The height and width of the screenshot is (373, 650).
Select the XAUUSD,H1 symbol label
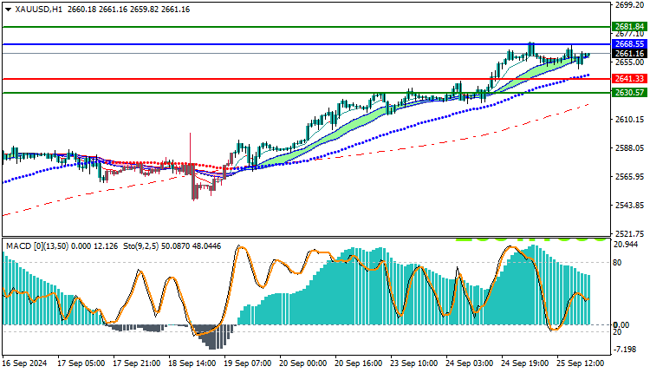(38, 10)
